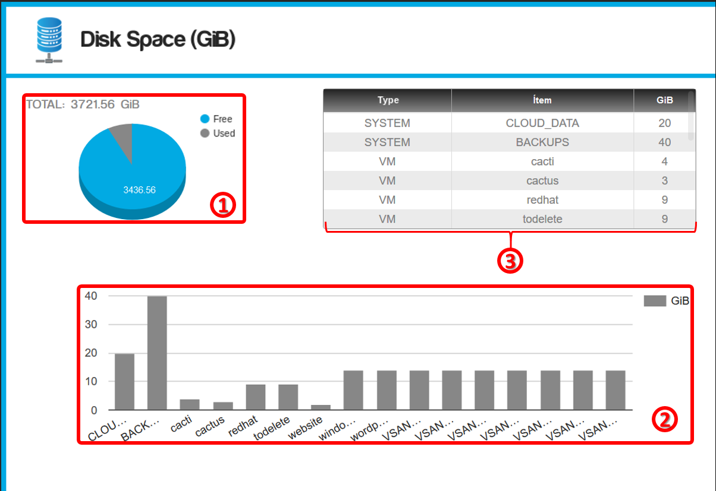The width and height of the screenshot is (716, 491).
Task: Sort table by the GiB column header
Action: 664,100
